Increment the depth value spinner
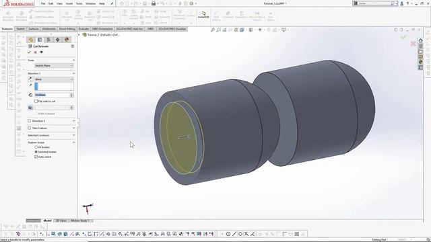 coord(72,94)
